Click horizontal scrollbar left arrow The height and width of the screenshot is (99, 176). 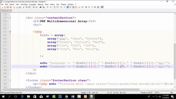coord(2,89)
